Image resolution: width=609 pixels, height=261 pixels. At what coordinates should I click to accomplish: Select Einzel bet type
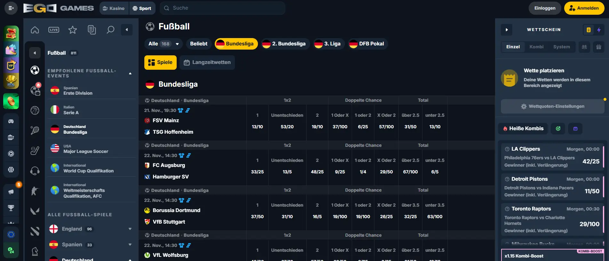pyautogui.click(x=513, y=47)
